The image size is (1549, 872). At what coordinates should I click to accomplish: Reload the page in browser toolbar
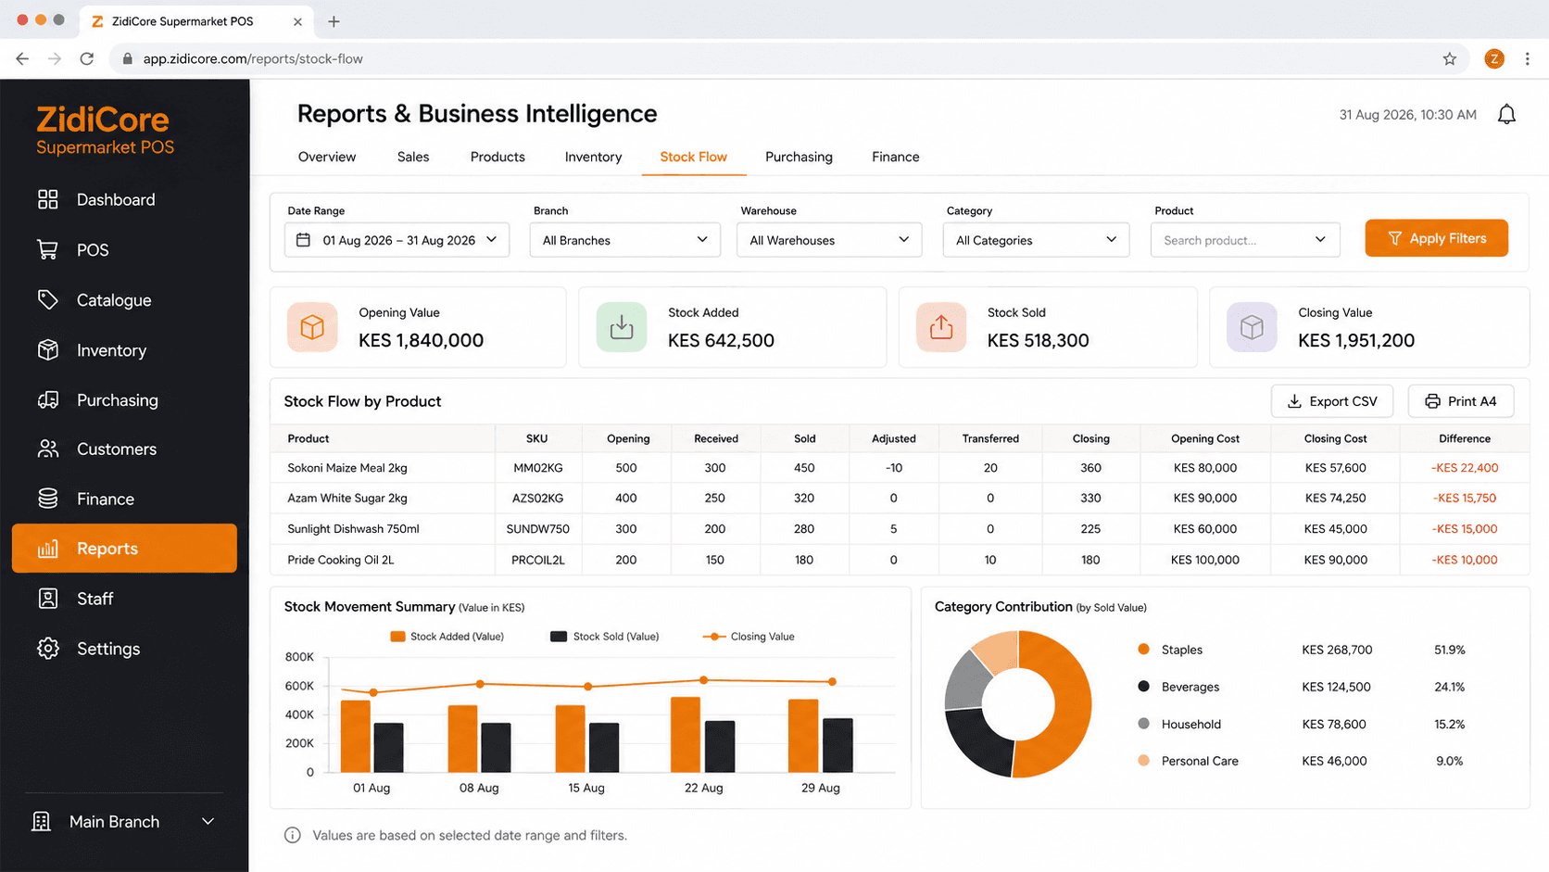[87, 58]
